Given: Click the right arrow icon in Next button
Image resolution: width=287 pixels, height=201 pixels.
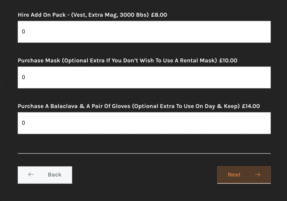Looking at the screenshot, I should pos(257,175).
